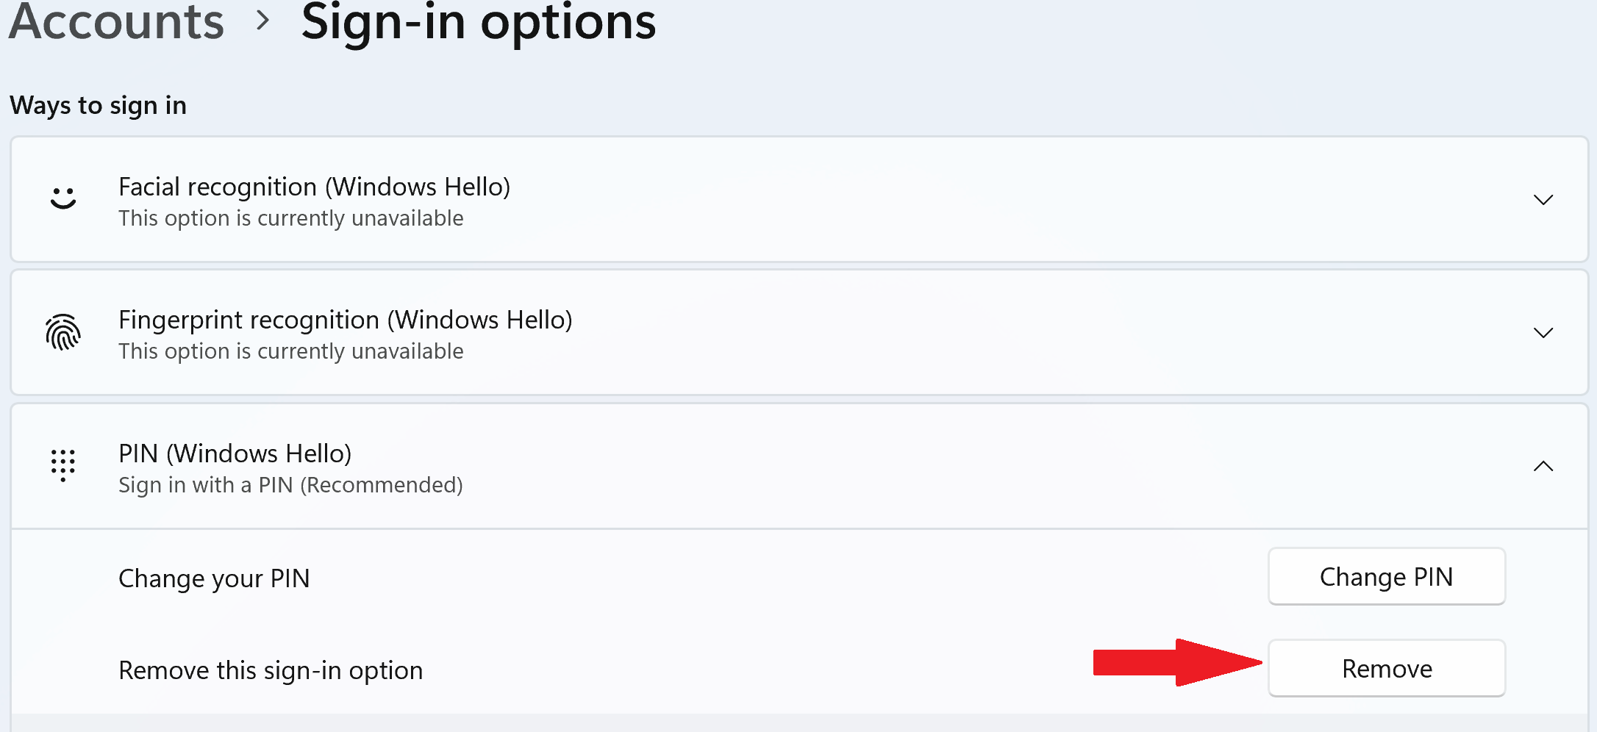Click the red arrow pointing at Remove
The width and height of the screenshot is (1597, 732).
coord(1178,662)
